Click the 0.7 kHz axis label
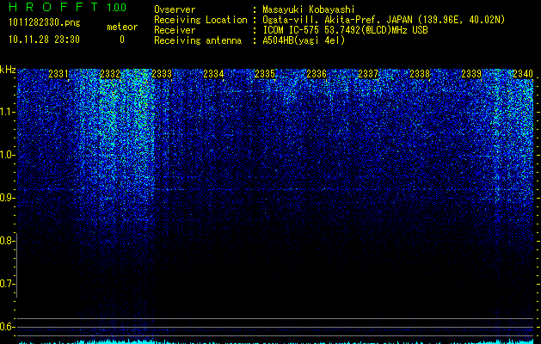 pos(7,284)
